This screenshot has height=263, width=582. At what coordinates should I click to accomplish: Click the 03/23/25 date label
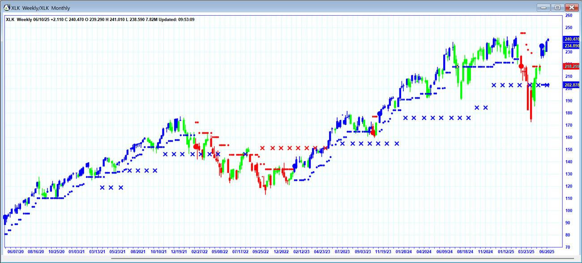(526, 251)
